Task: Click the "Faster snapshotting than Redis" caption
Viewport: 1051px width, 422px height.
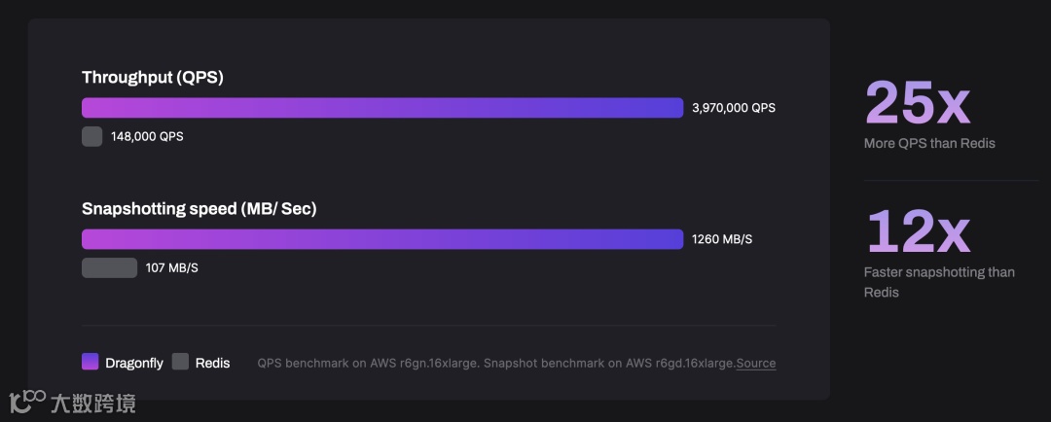Action: (939, 282)
